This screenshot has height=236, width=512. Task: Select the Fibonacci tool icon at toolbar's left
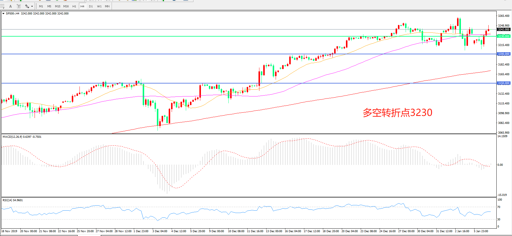[2, 6]
